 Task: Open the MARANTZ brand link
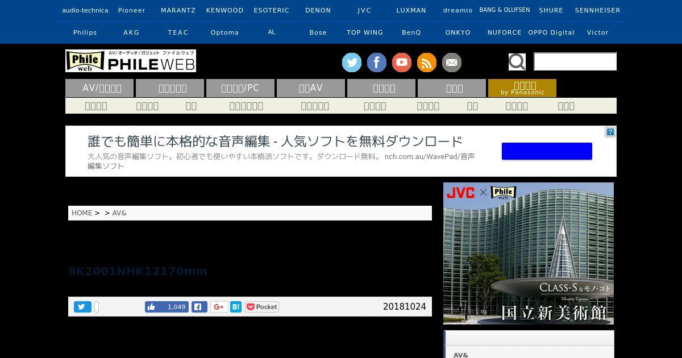[178, 10]
